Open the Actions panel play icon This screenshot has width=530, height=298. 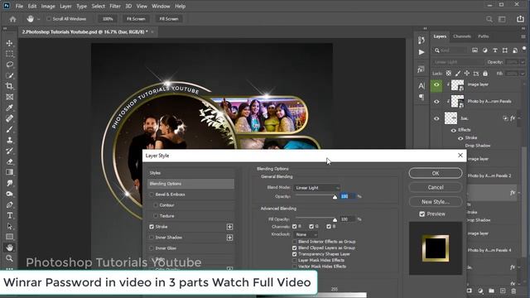click(x=422, y=52)
